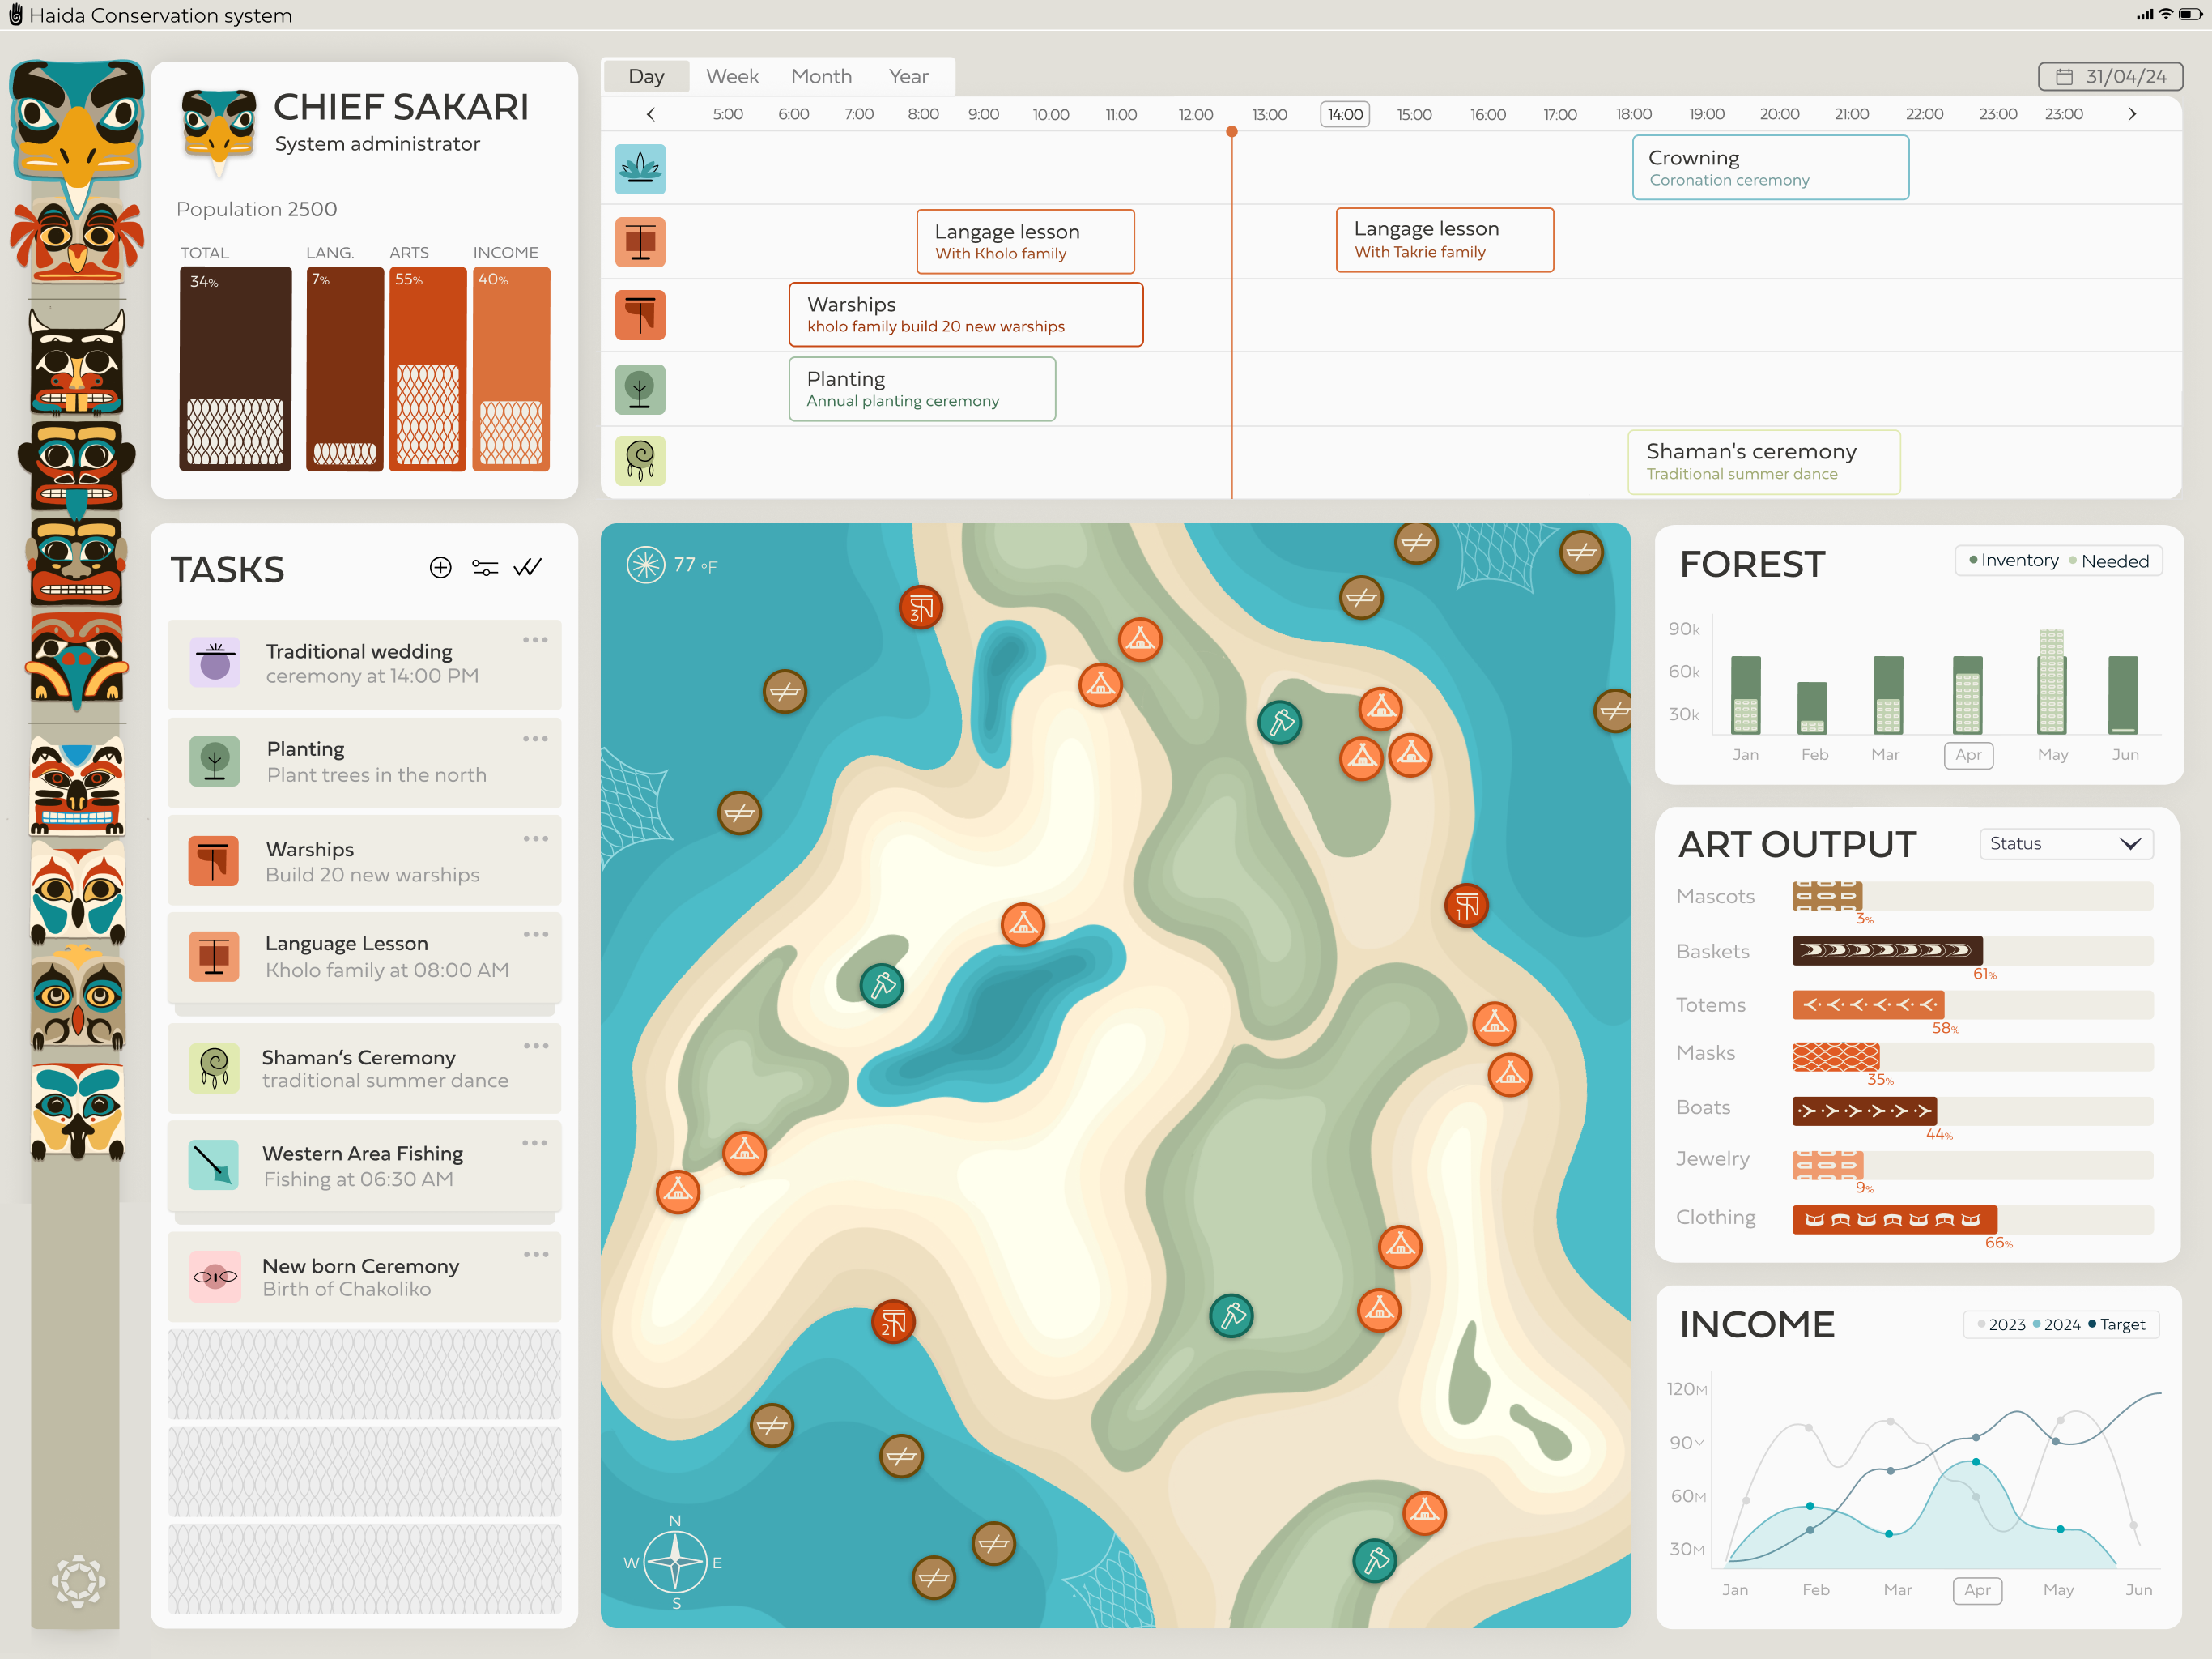The width and height of the screenshot is (2212, 1659).
Task: Open the Crowning coronation ceremony event
Action: click(1770, 168)
